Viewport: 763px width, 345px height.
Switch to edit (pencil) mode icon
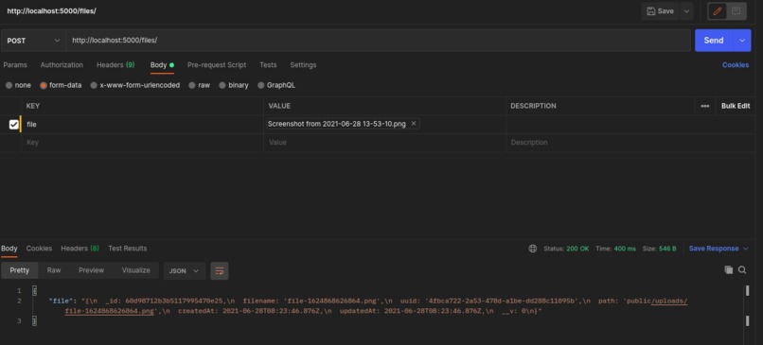click(718, 11)
